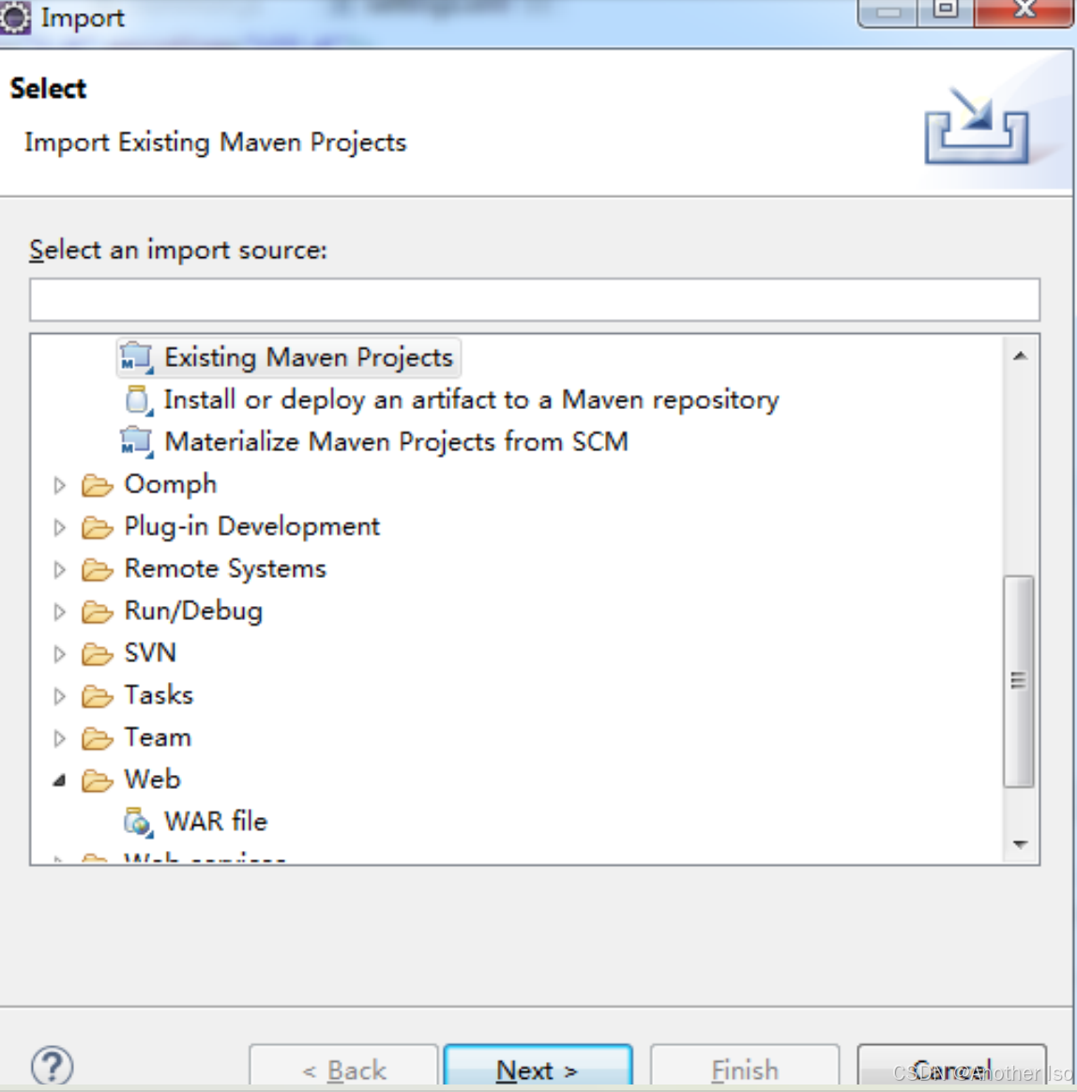Click the Oomph folder icon
This screenshot has height=1092, width=1077.
point(97,485)
